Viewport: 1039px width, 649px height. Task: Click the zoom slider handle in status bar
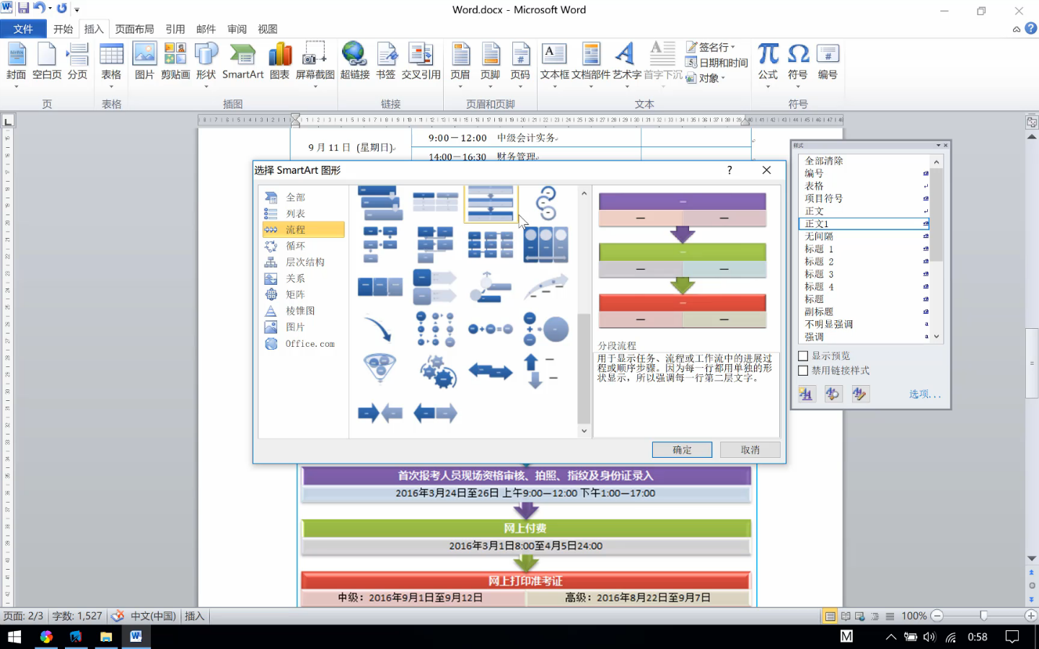click(983, 616)
